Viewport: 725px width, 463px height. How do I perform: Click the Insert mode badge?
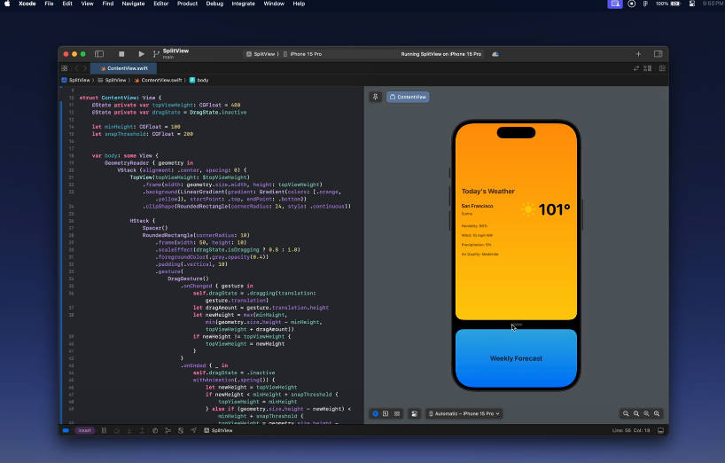pyautogui.click(x=84, y=430)
